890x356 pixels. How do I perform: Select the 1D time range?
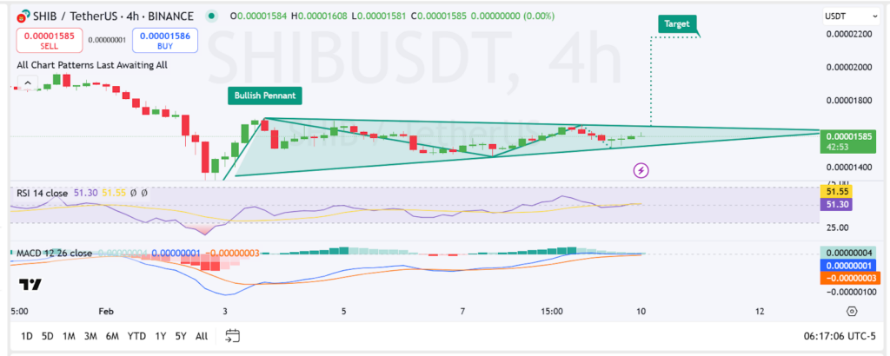coord(27,336)
